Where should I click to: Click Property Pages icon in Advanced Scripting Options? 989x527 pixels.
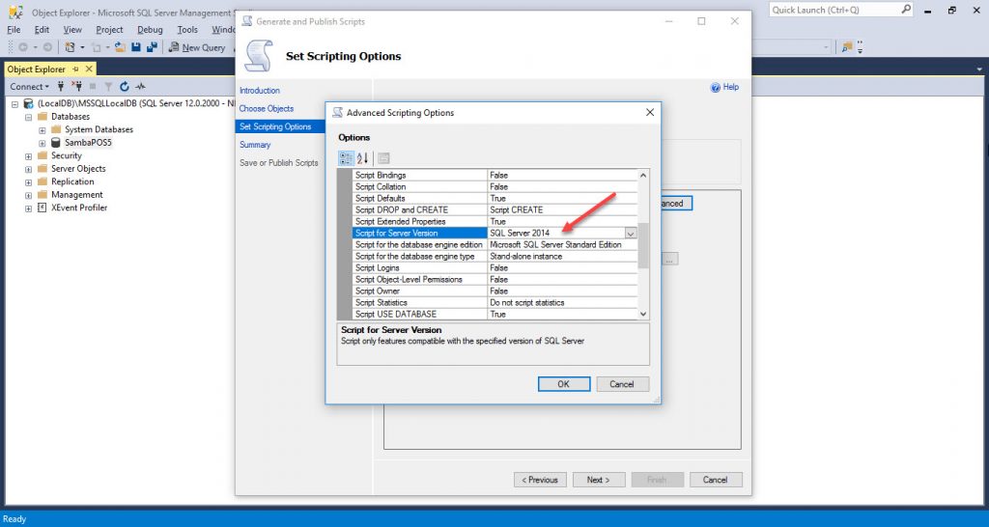click(383, 157)
